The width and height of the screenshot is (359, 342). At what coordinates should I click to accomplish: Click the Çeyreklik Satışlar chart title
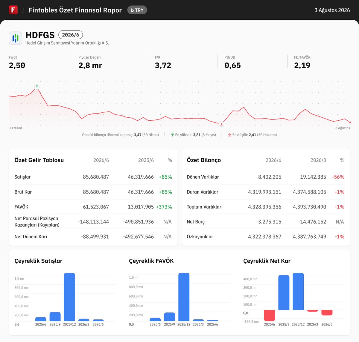point(39,261)
